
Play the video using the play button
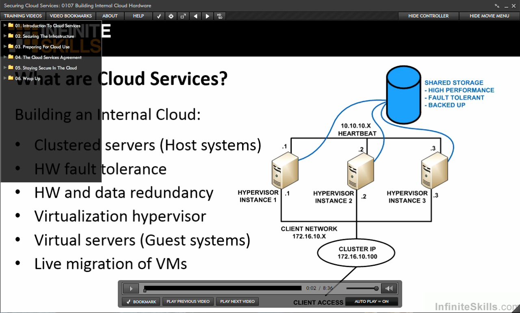131,289
